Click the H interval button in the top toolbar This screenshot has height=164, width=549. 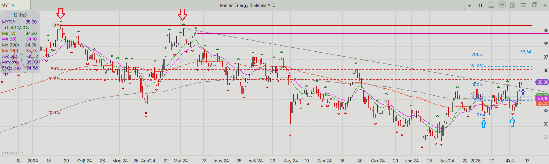click(480, 5)
